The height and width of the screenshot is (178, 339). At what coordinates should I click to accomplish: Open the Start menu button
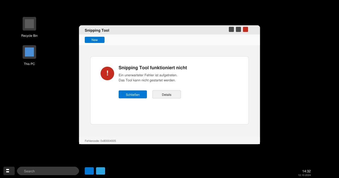pyautogui.click(x=9, y=171)
